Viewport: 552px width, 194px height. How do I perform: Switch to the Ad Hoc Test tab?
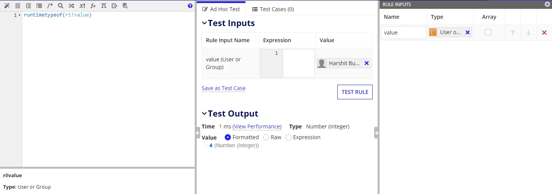coord(221,9)
